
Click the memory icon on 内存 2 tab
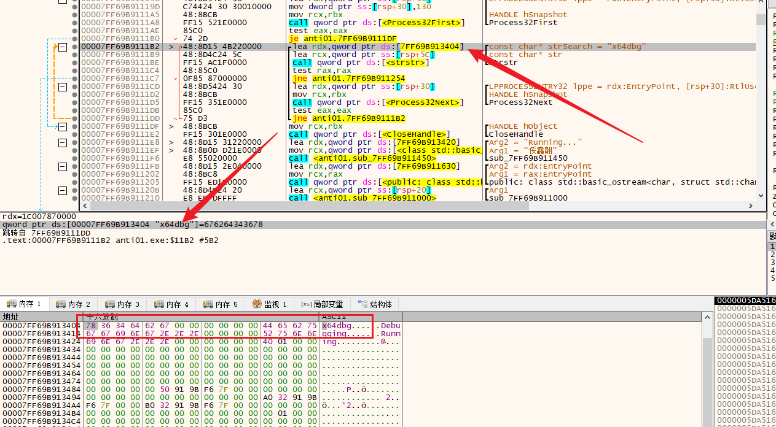click(x=60, y=304)
